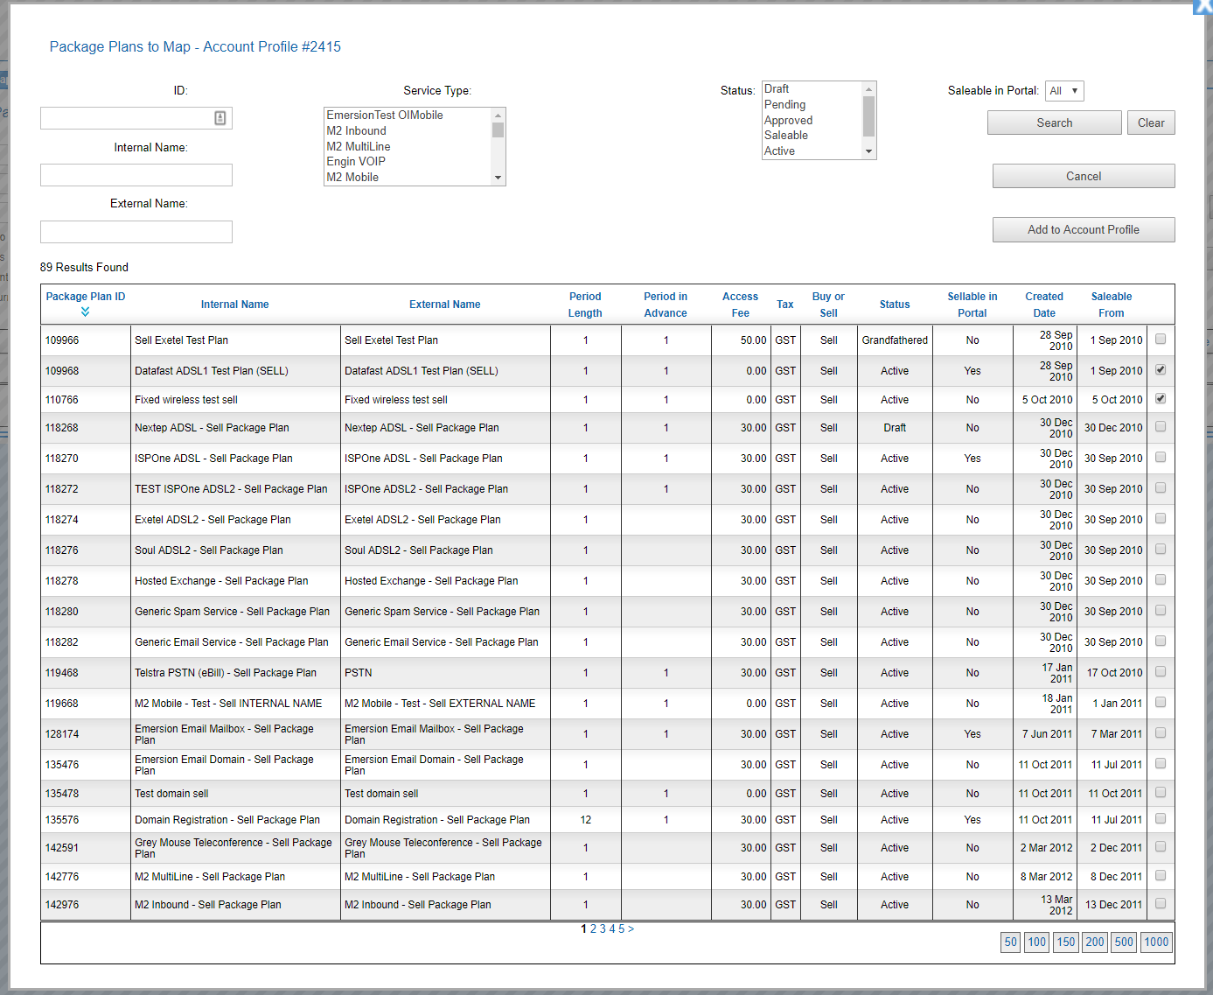
Task: Click Add to Account Profile button
Action: tap(1083, 230)
